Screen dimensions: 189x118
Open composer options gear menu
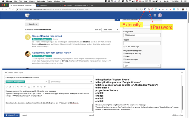coord(45,87)
